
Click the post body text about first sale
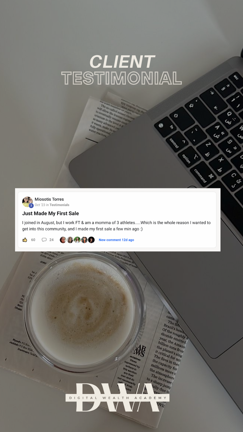pos(116,226)
